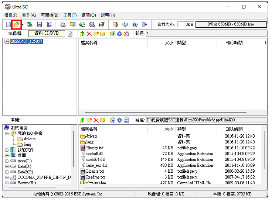272x200 pixels.
Task: Go up one folder in the image pane
Action: [82, 34]
